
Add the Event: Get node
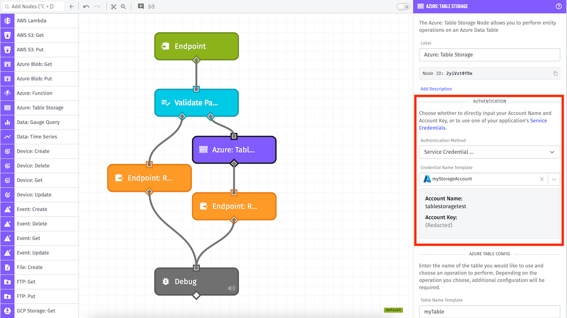(x=40, y=238)
